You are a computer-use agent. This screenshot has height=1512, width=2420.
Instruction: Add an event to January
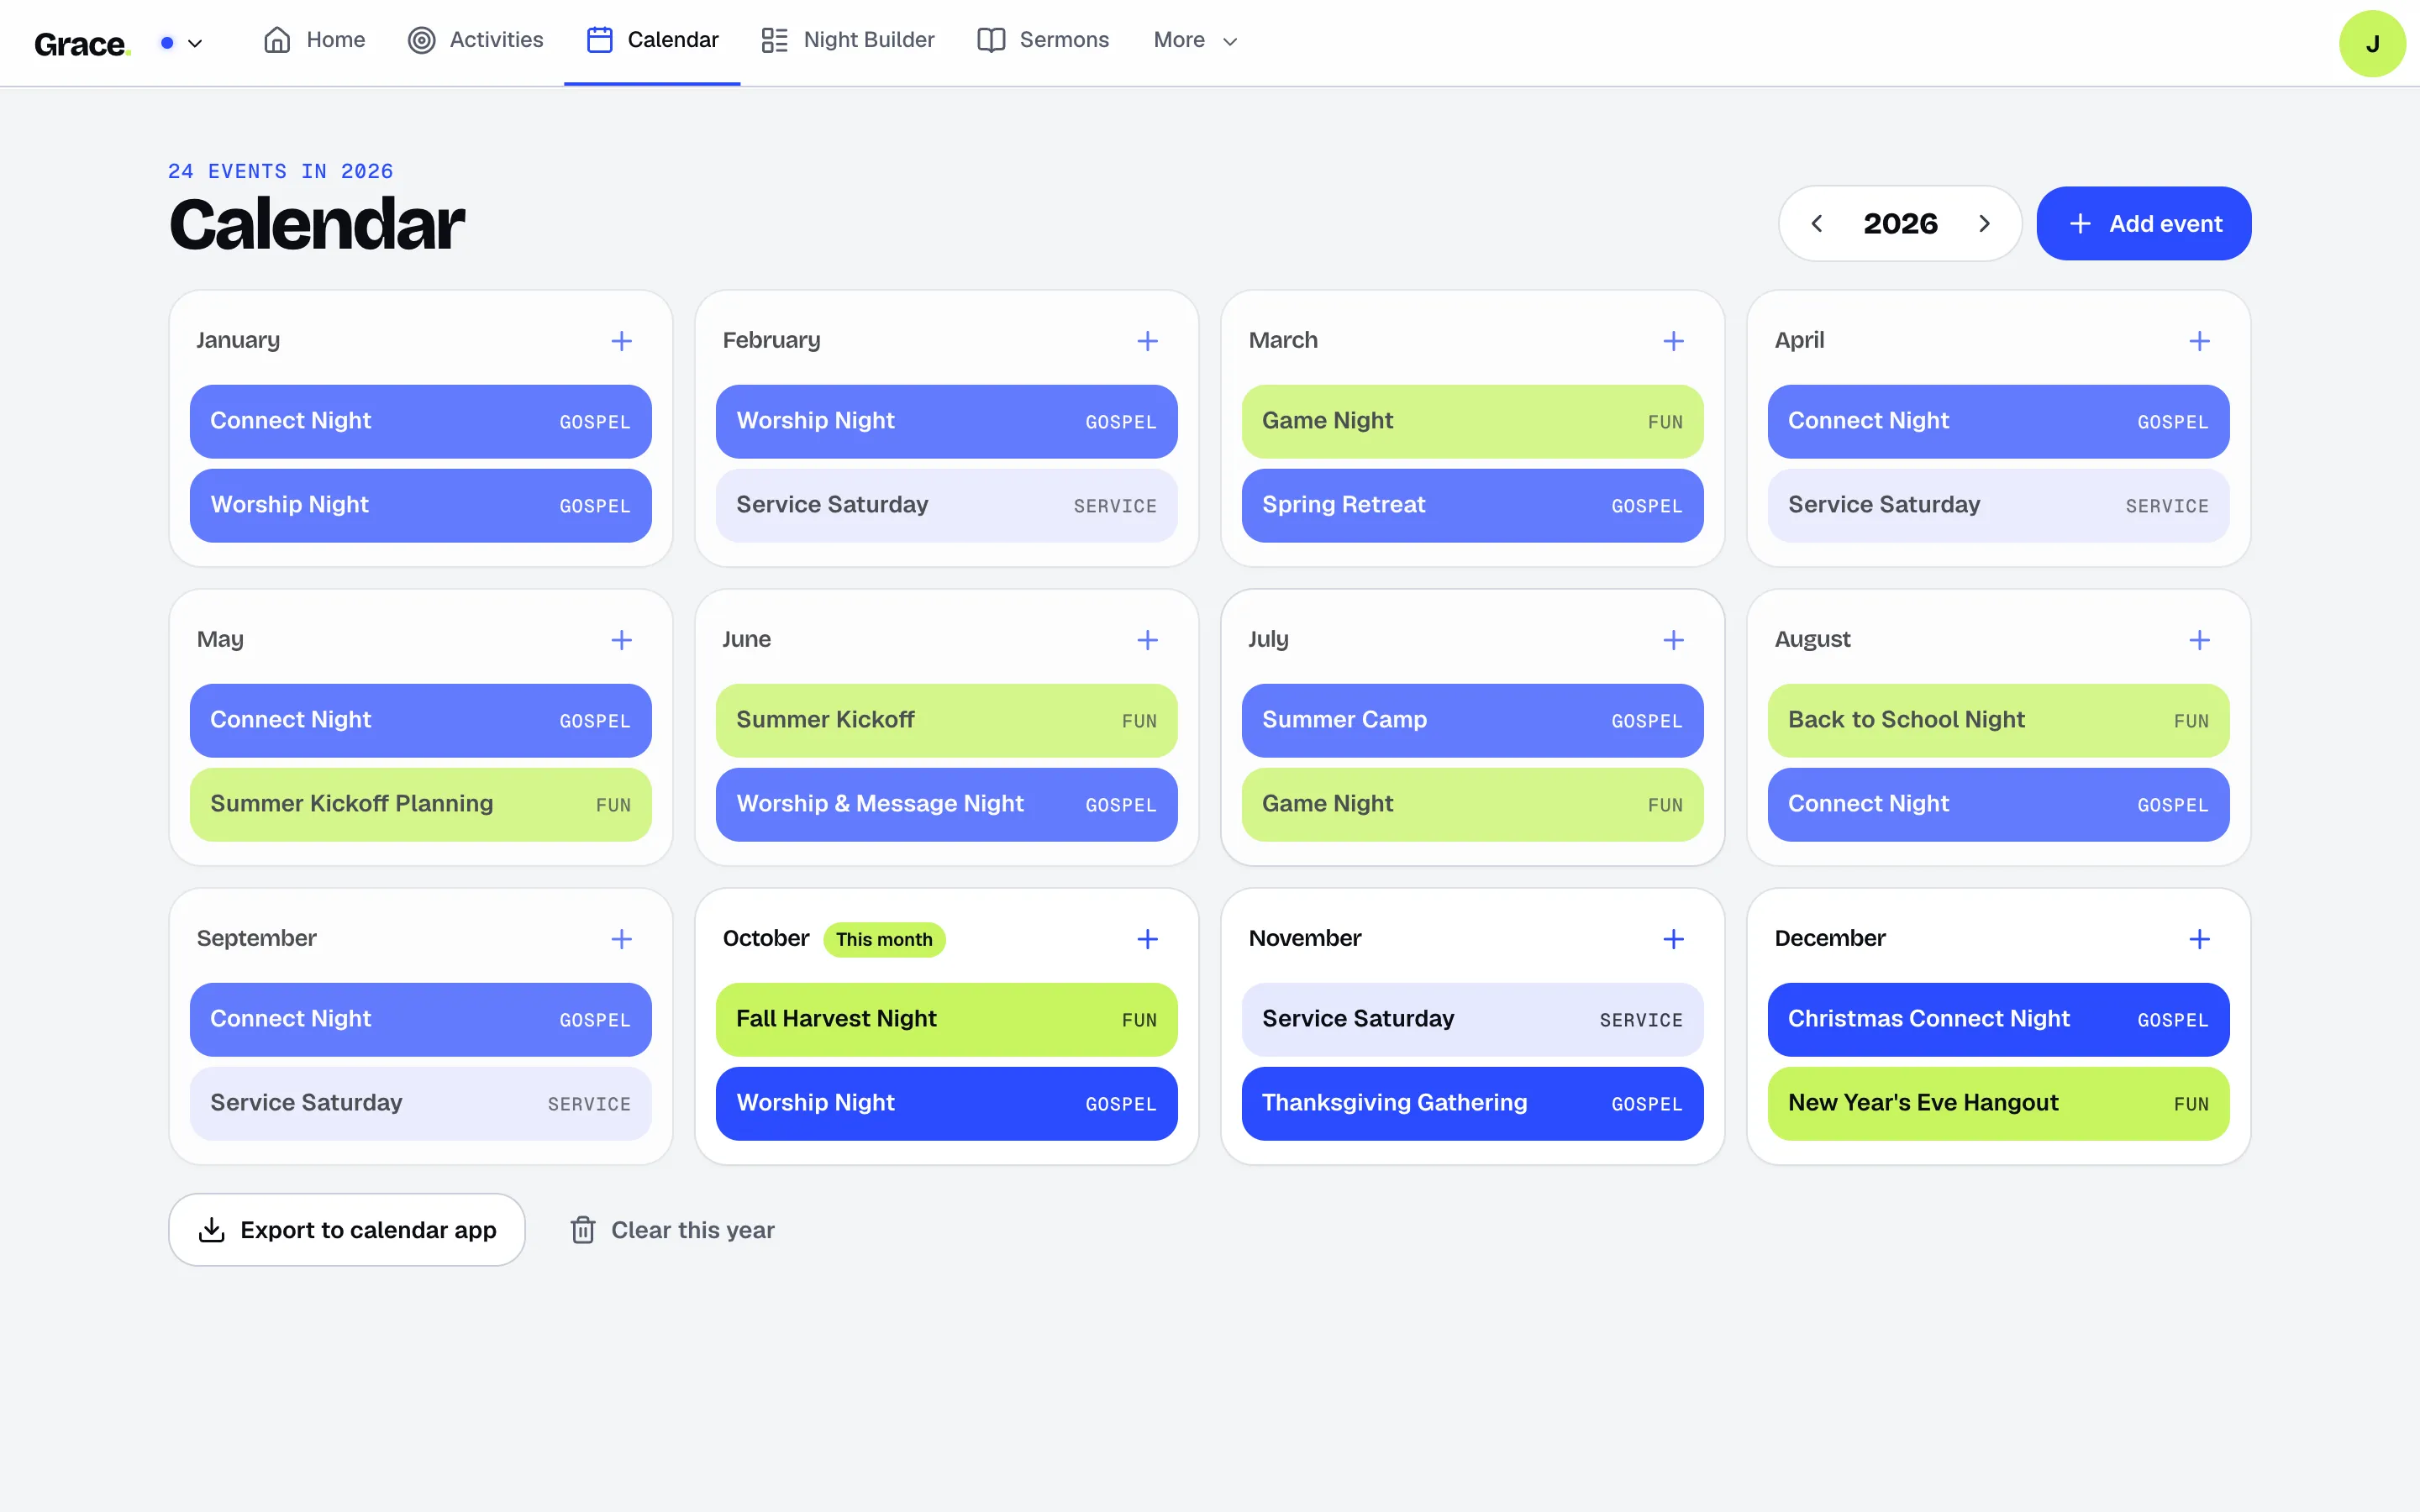[621, 341]
